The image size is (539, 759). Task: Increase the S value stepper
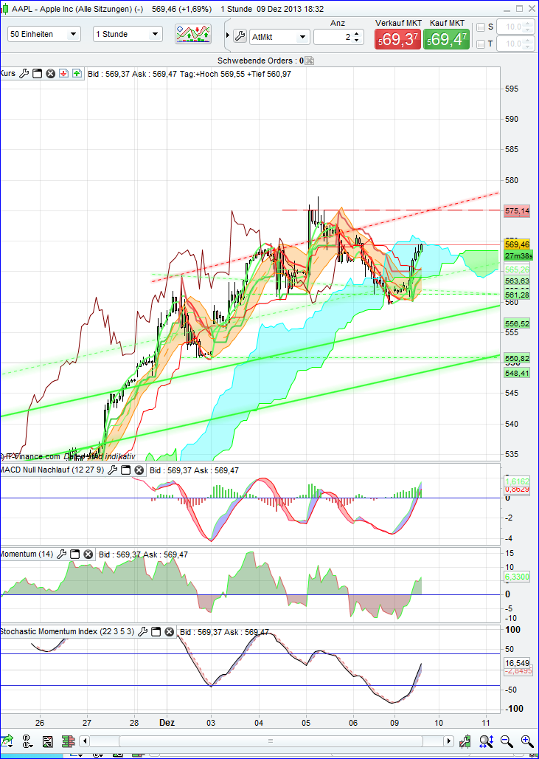point(529,24)
